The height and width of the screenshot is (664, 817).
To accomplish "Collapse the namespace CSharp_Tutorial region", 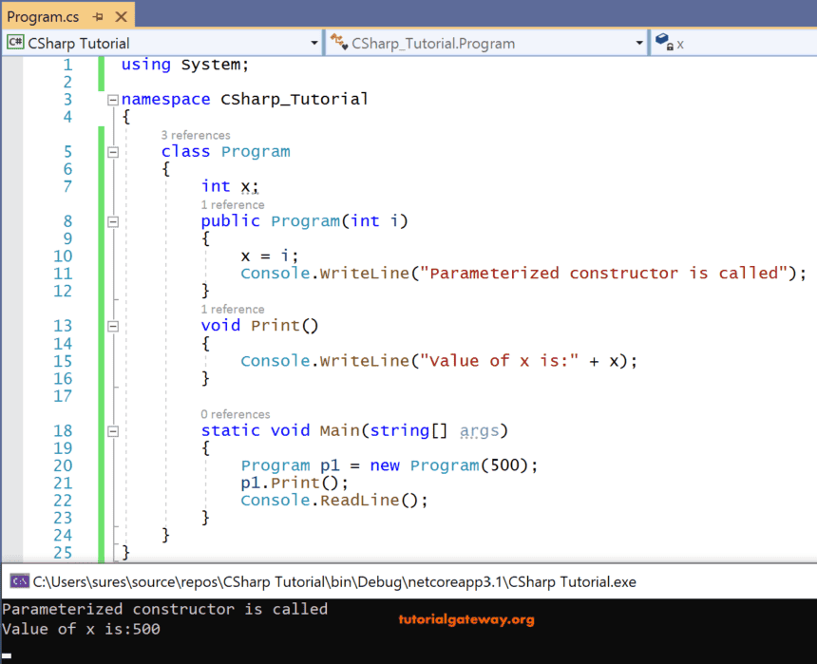I will tap(112, 99).
